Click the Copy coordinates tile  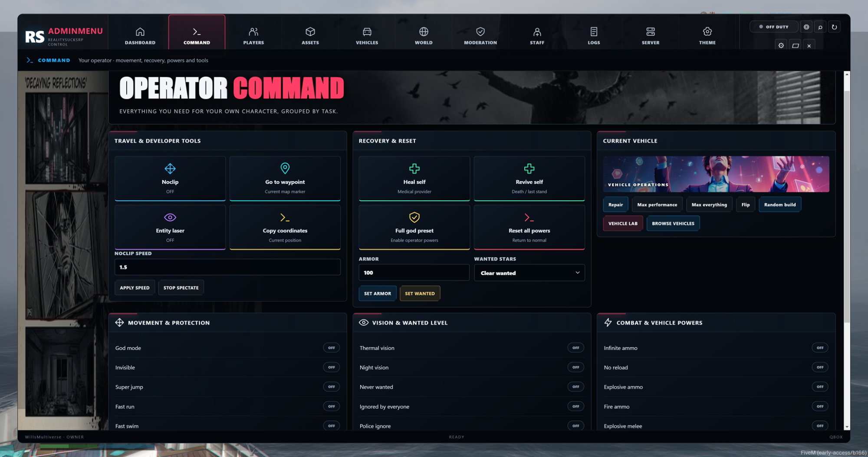coord(285,227)
